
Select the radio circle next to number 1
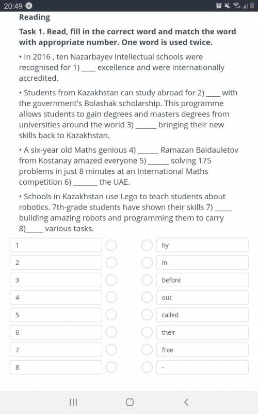111,245
